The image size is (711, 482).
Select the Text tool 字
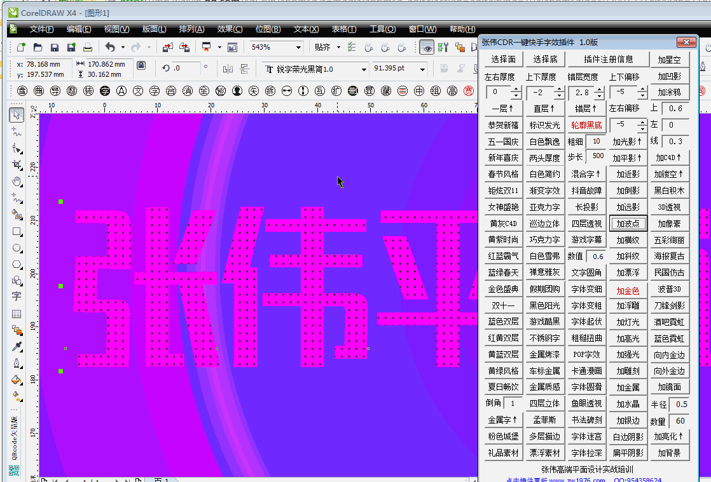coord(17,297)
